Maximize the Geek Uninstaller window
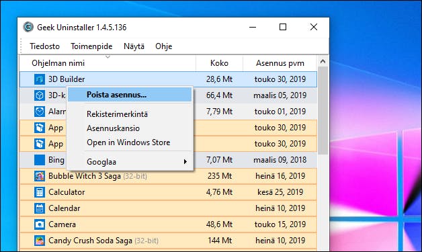The image size is (422, 252). point(283,27)
